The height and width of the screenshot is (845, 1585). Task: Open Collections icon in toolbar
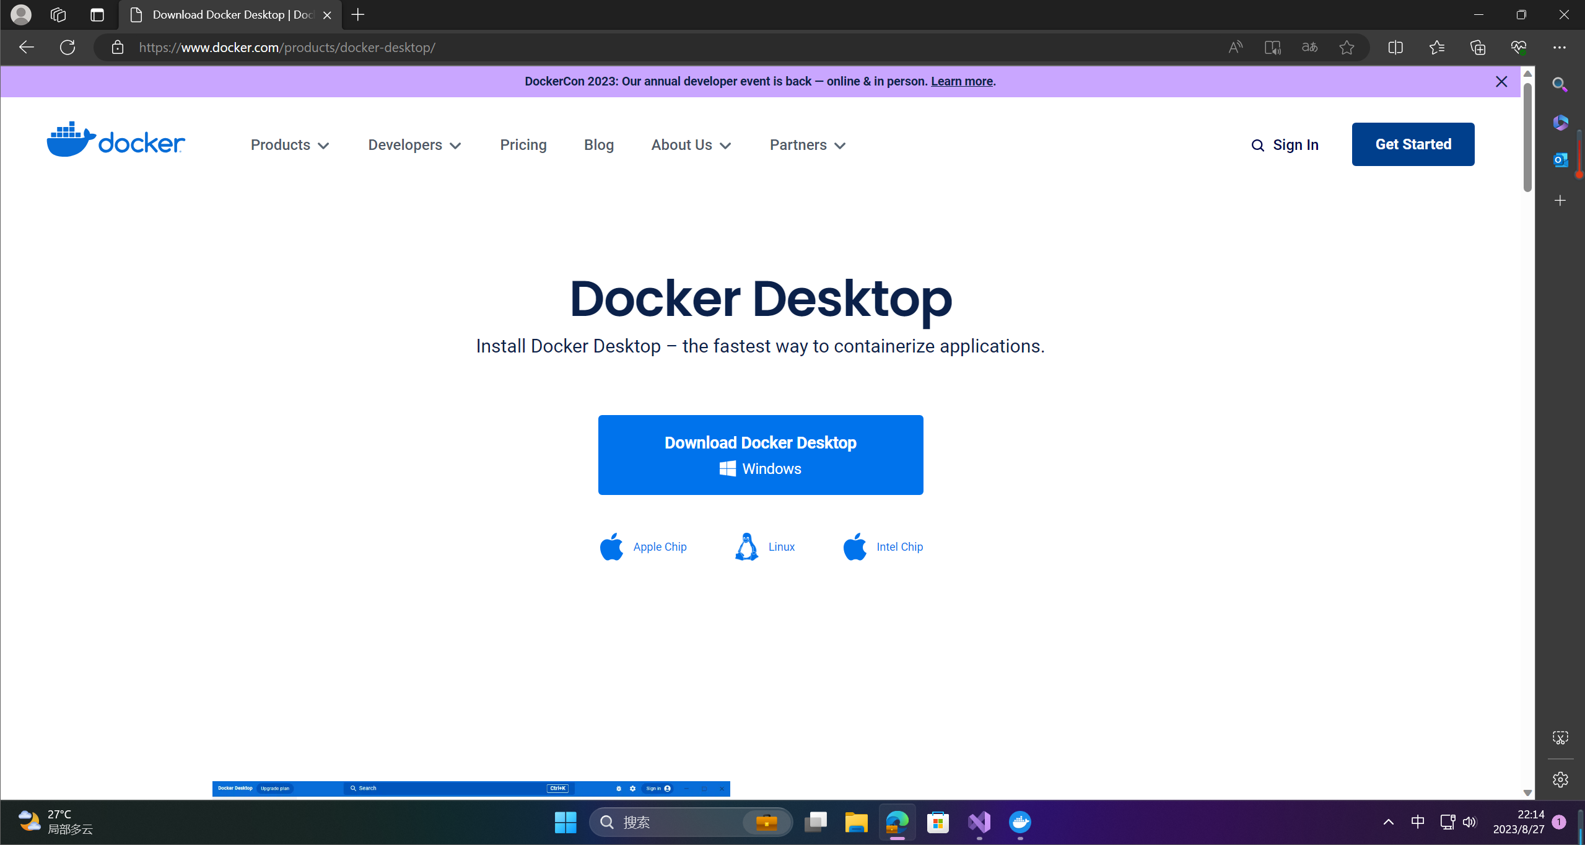point(1478,48)
